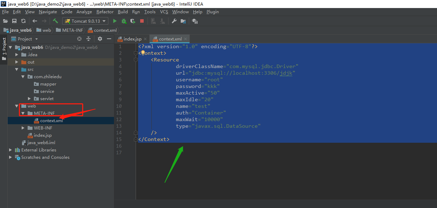Collapse the META-INF folder arrow
The image size is (437, 208).
pyautogui.click(x=23, y=113)
